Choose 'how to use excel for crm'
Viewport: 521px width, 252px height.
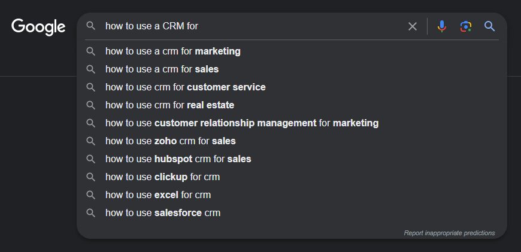pos(158,195)
